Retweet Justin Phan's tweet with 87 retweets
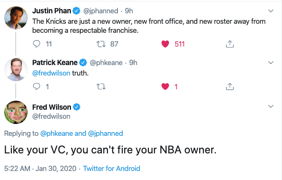 coord(101,44)
